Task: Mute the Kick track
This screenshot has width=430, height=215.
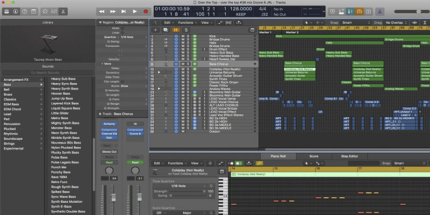Action: [183, 36]
